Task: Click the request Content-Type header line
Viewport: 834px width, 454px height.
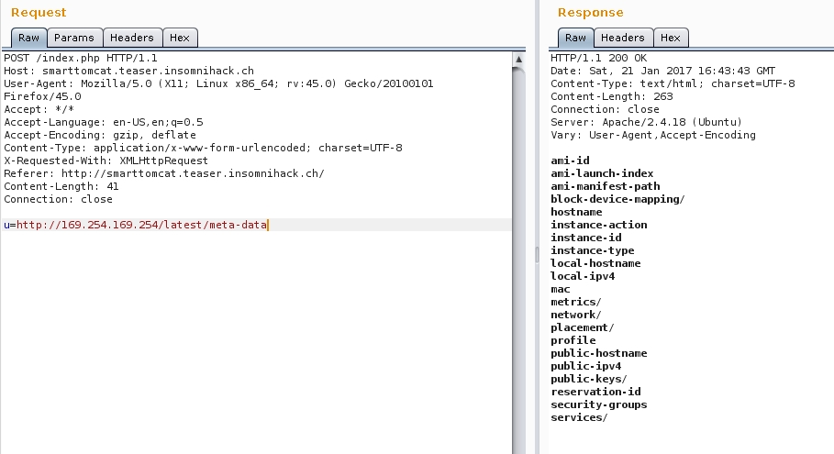Action: 203,148
